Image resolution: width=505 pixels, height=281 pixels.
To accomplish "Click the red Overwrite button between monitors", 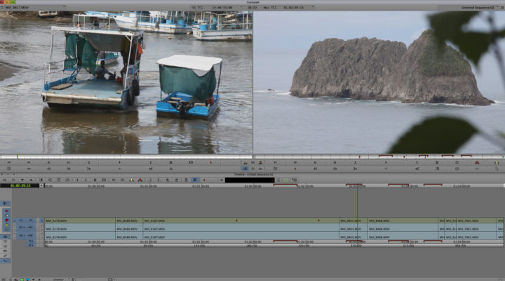I will click(260, 162).
